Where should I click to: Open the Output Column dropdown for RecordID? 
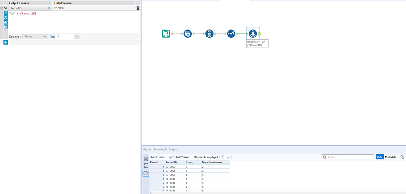49,8
